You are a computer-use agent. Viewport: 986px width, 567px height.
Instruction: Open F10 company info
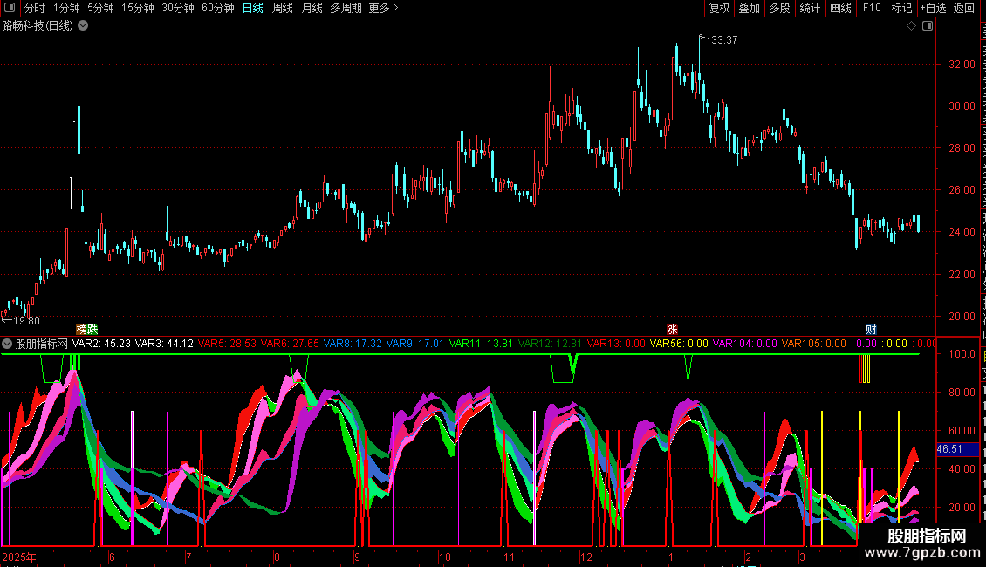click(x=871, y=8)
